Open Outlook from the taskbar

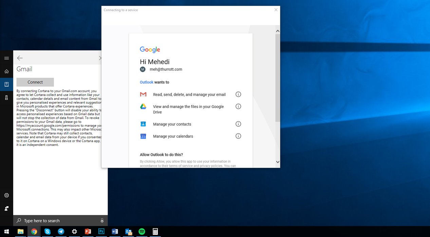[128, 232]
